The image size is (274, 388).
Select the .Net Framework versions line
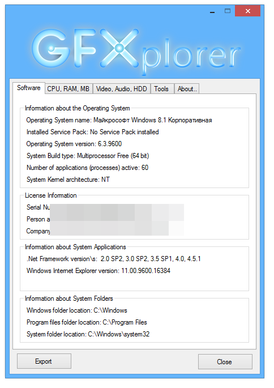click(x=114, y=259)
